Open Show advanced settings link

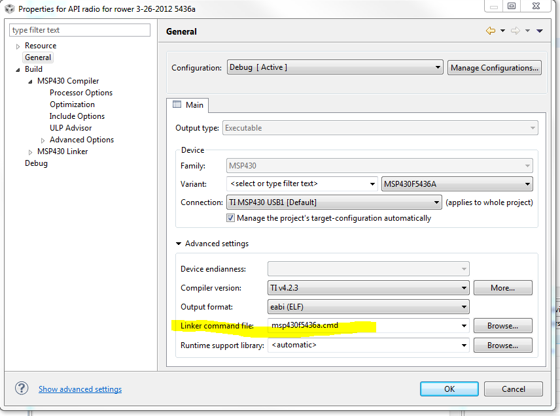tap(80, 389)
